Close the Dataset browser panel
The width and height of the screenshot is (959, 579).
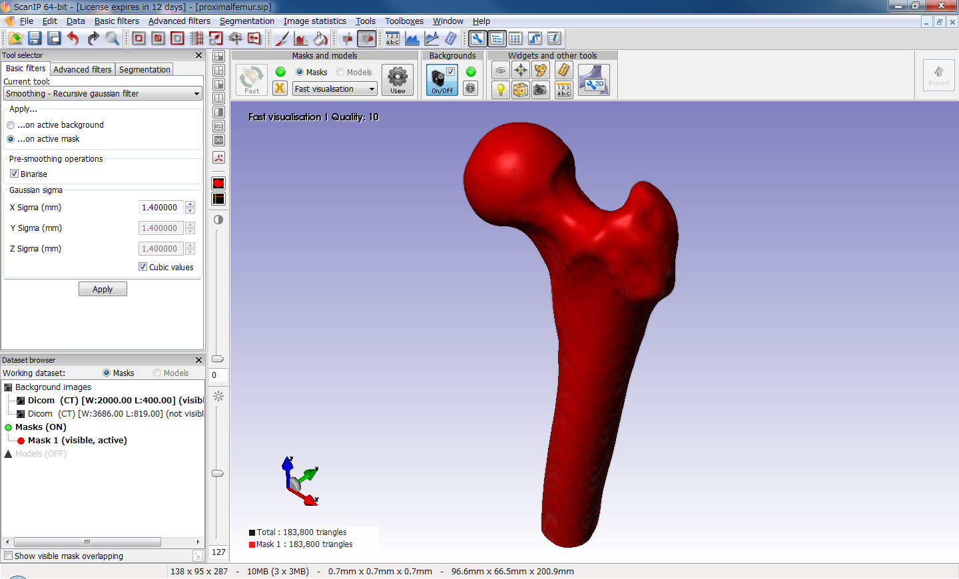point(198,360)
